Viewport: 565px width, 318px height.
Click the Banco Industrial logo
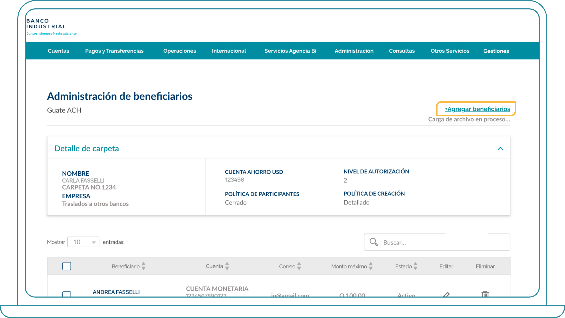51,27
